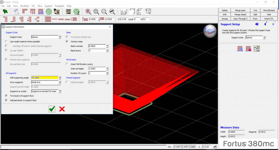The image size is (279, 150).
Task: Click the save floppy disk icon
Action: 68,11
